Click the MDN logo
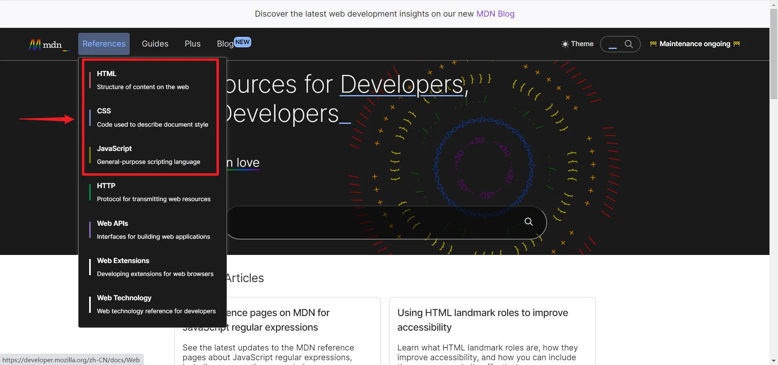 (x=49, y=44)
